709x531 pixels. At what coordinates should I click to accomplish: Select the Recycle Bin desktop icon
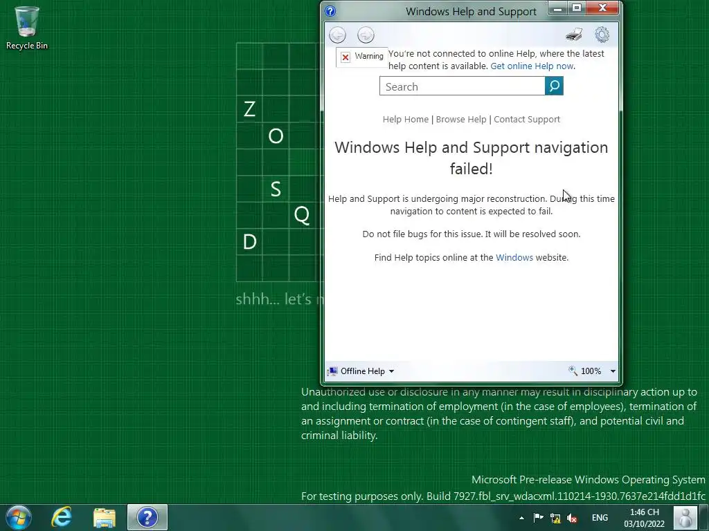[27, 28]
